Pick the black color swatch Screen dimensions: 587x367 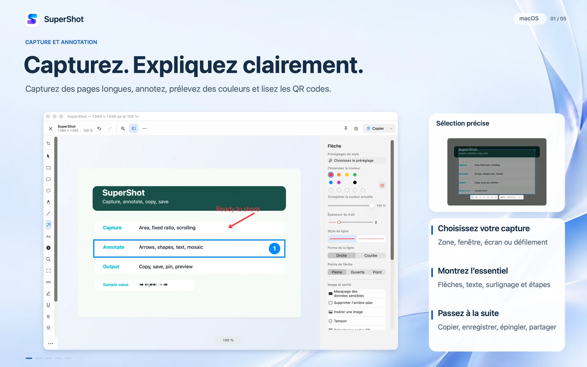point(355,182)
